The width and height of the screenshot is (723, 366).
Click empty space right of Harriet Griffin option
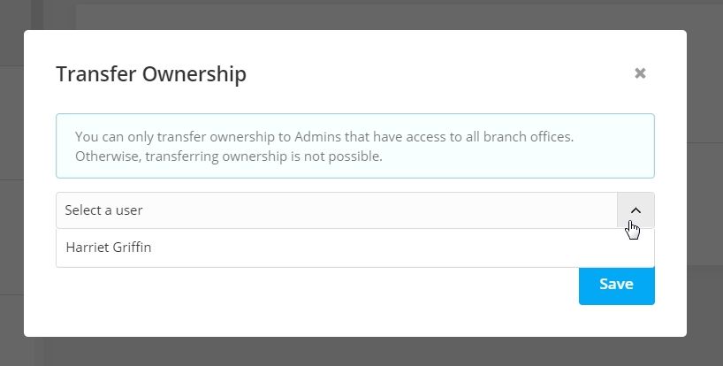pyautogui.click(x=401, y=248)
